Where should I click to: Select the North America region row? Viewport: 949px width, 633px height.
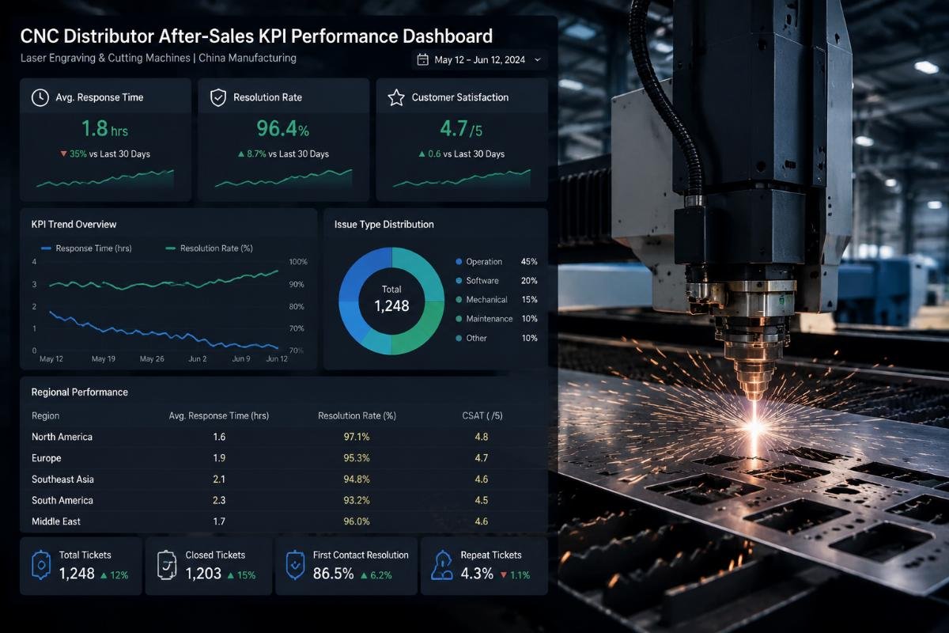(x=285, y=437)
